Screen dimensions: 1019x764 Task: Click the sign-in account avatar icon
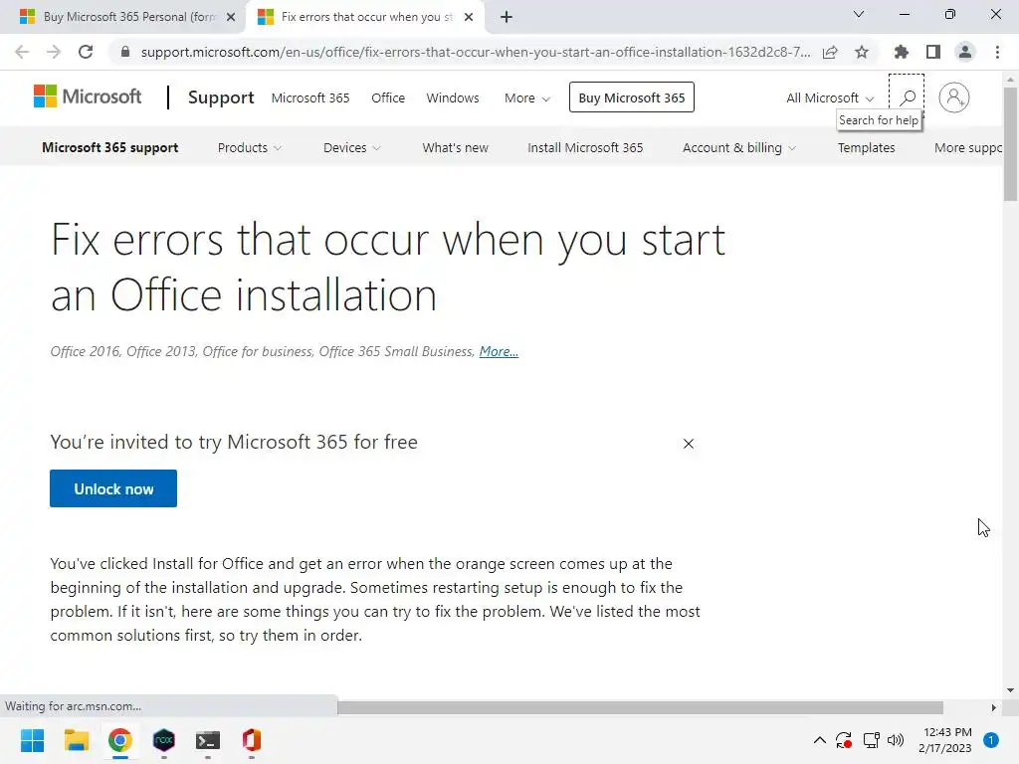[x=953, y=97]
